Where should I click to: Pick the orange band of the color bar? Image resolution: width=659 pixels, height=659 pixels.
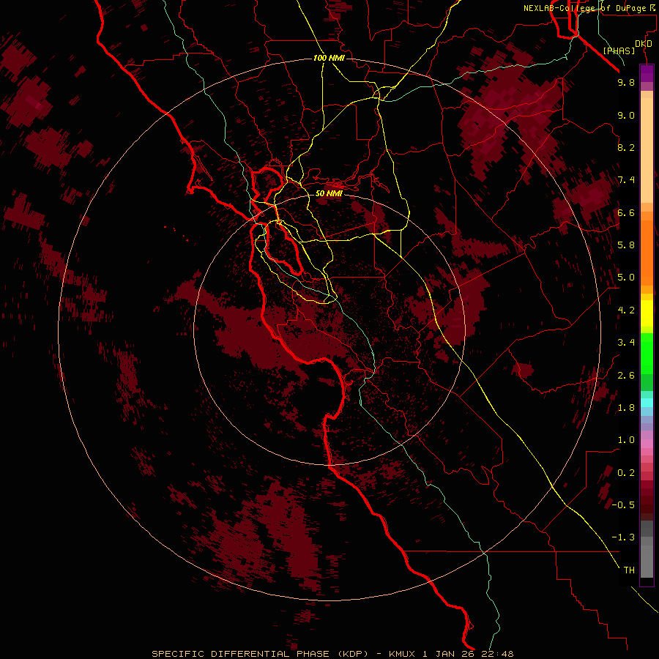(x=647, y=253)
